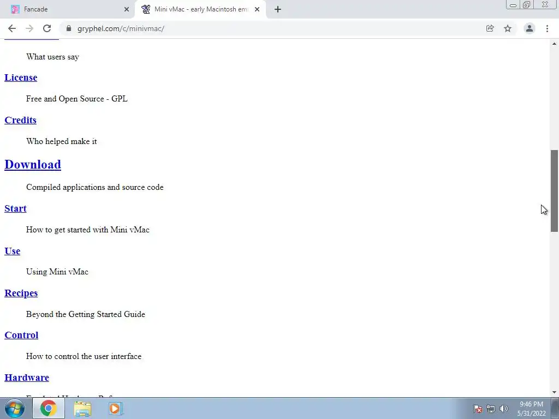Launch media player from taskbar
The width and height of the screenshot is (559, 419).
click(x=115, y=409)
